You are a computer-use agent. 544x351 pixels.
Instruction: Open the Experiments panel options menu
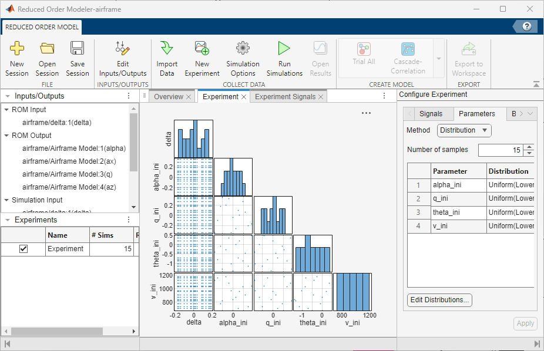pos(127,219)
